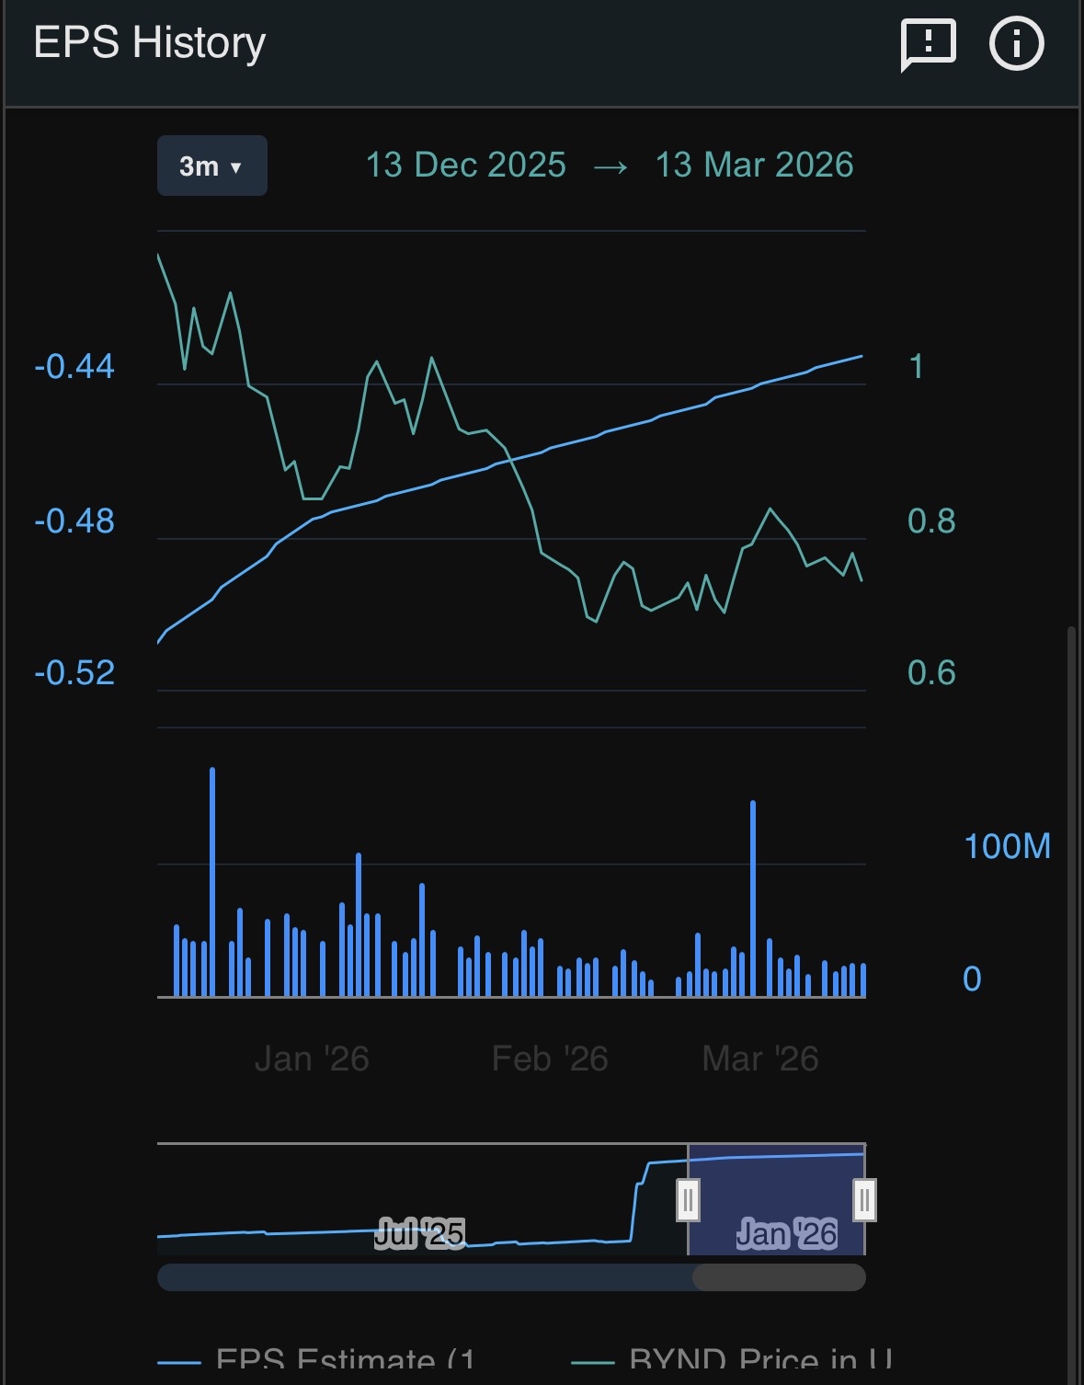Click the highlighted navigator selection area
Viewport: 1084px width, 1385px height.
[x=776, y=1199]
